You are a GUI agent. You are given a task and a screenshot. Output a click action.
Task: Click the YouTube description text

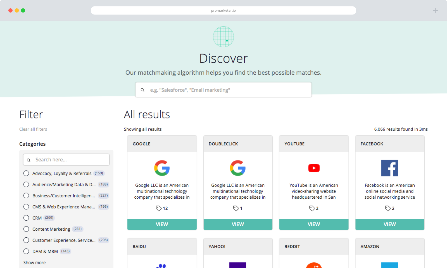click(x=314, y=191)
